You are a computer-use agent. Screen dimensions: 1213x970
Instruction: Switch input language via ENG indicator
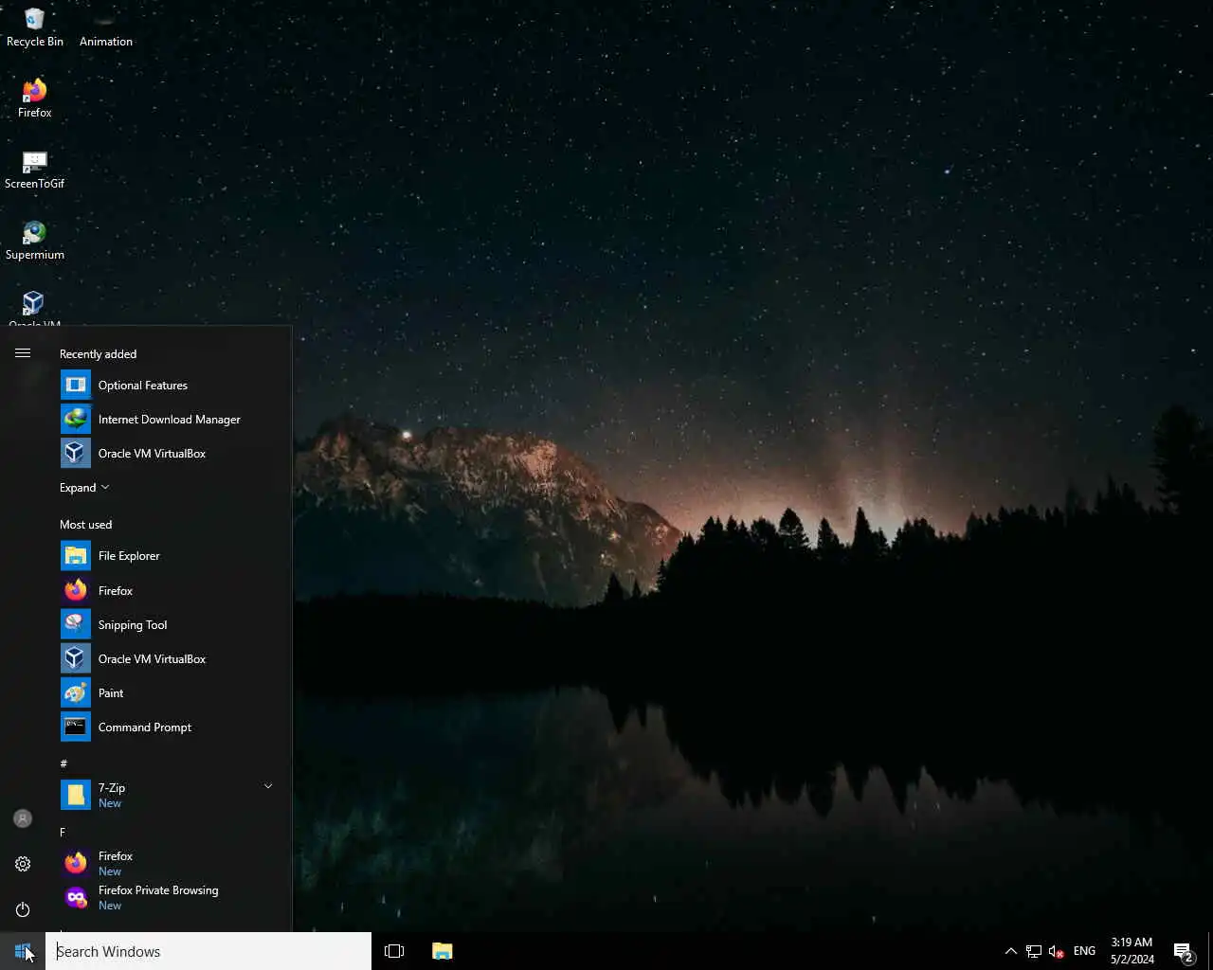1084,951
